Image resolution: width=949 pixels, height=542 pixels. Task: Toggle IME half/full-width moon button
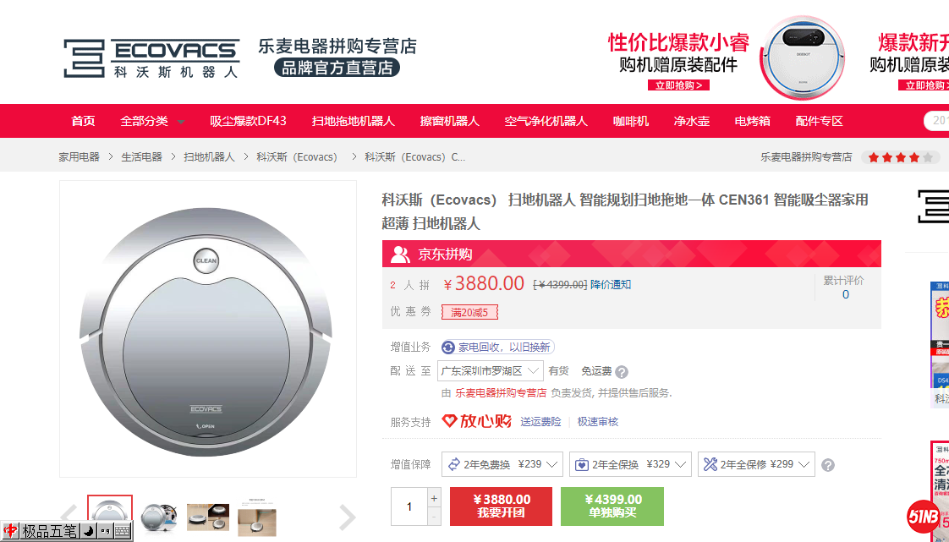pos(87,532)
